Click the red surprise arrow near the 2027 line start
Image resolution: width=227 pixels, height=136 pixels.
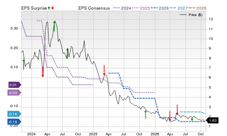pyautogui.click(x=177, y=110)
